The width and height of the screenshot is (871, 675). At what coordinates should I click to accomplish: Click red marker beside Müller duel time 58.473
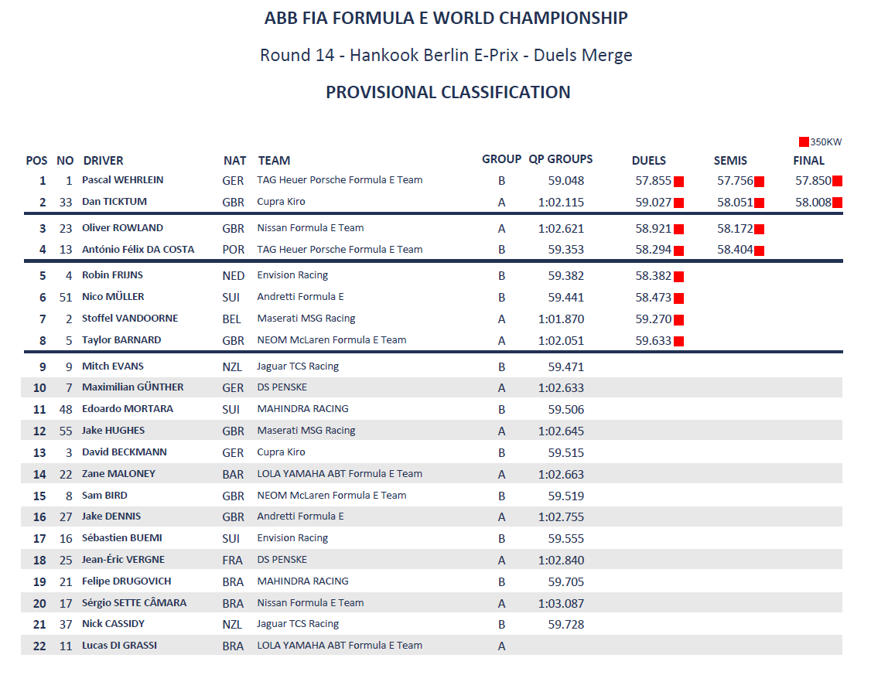pos(679,298)
